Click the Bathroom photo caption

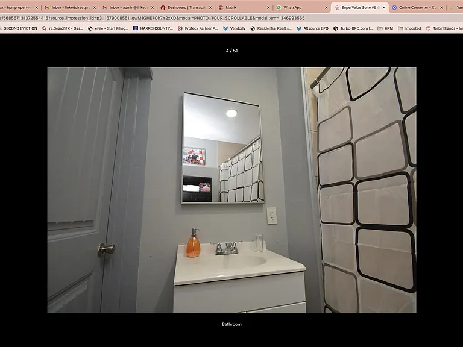pos(231,324)
